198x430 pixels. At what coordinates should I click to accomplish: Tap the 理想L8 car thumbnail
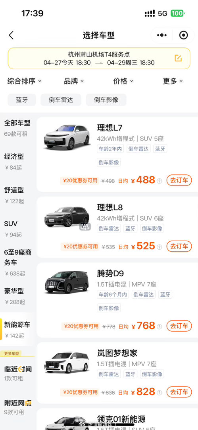click(67, 217)
